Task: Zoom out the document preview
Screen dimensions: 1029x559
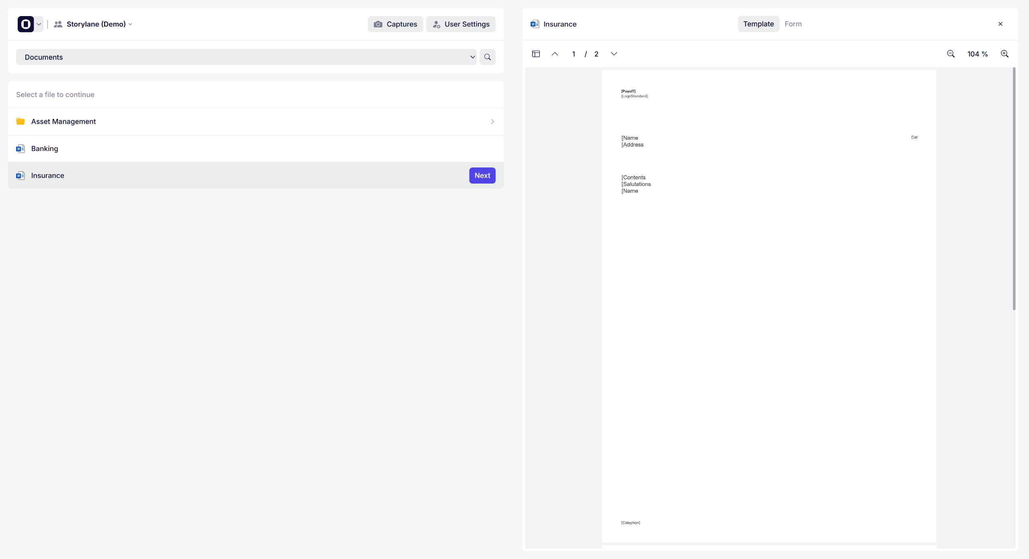Action: [951, 54]
